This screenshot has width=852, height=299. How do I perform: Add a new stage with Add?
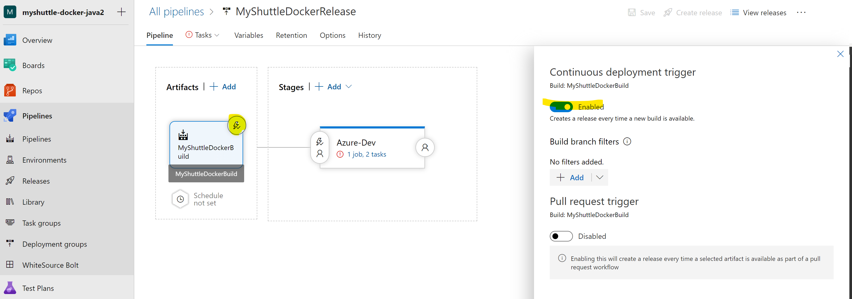[328, 87]
